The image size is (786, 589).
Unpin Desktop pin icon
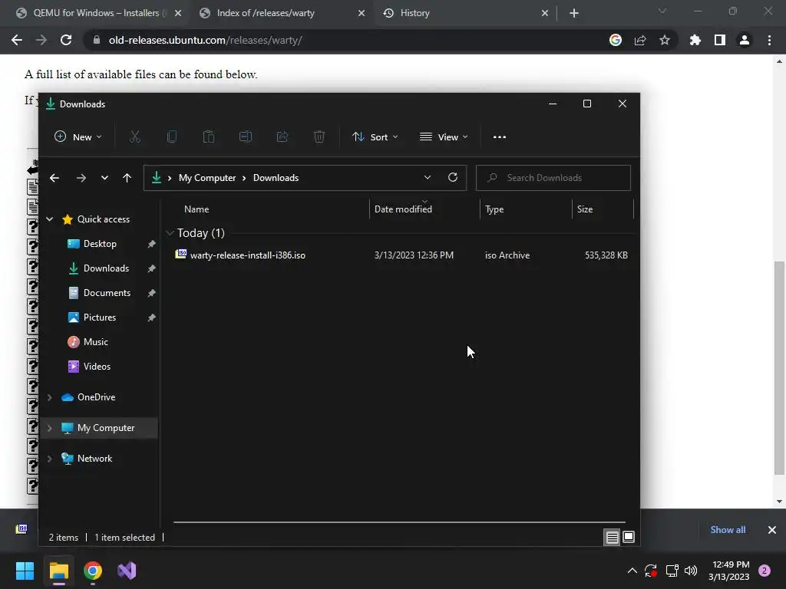[151, 244]
